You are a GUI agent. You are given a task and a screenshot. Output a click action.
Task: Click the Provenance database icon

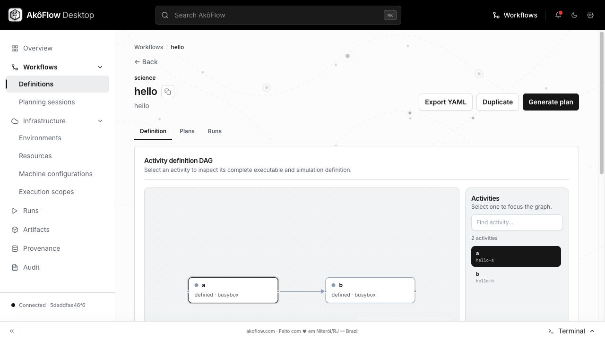coord(15,248)
